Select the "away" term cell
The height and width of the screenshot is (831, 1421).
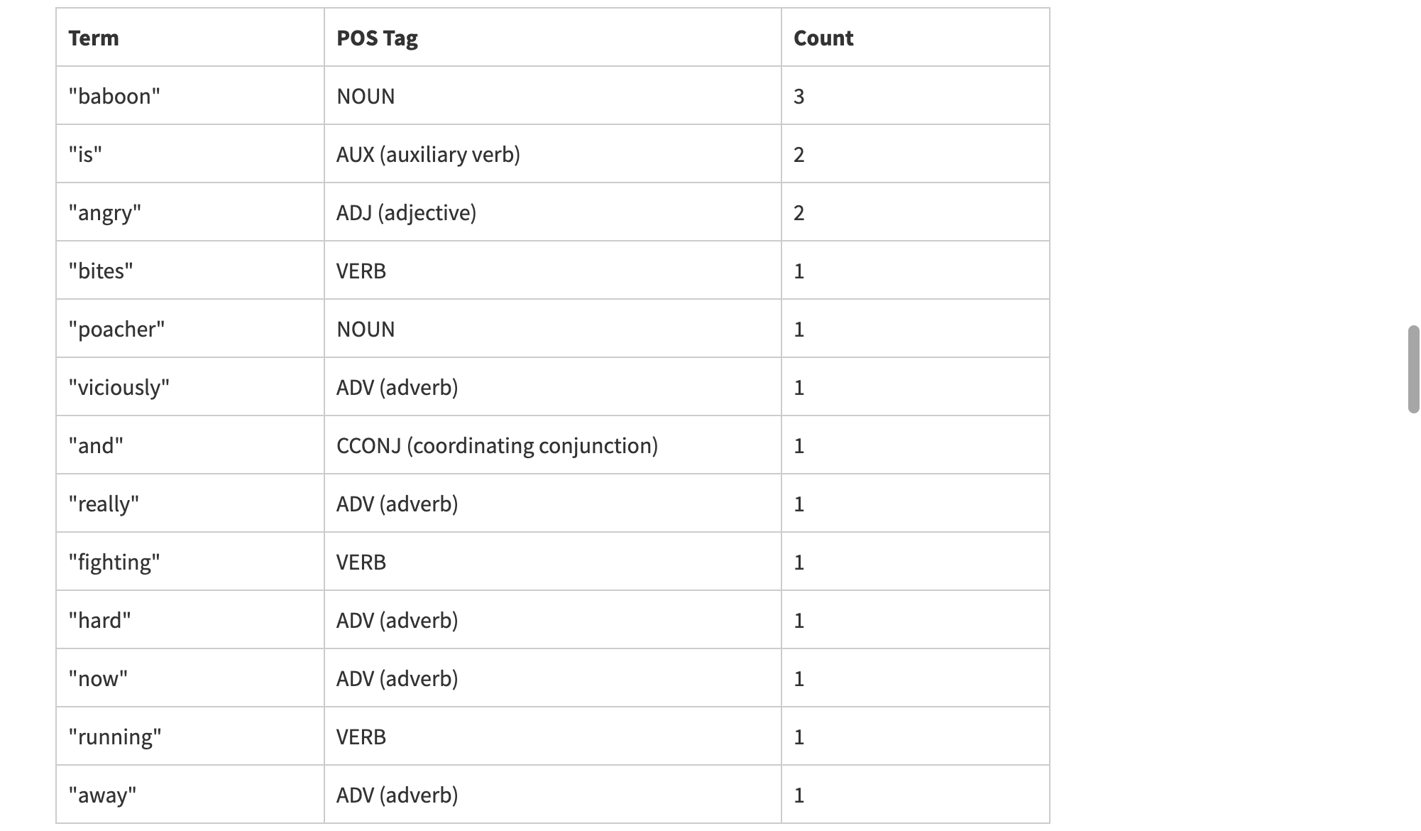coord(102,795)
